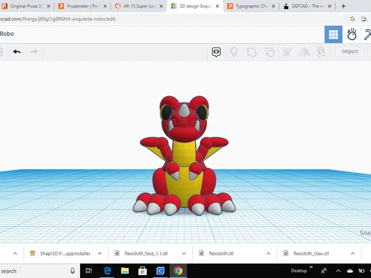Image resolution: width=371 pixels, height=278 pixels.
Task: Open File Explorer from the taskbar
Action: tap(125, 271)
